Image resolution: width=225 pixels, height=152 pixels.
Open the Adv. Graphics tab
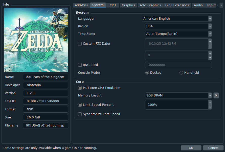point(150,5)
